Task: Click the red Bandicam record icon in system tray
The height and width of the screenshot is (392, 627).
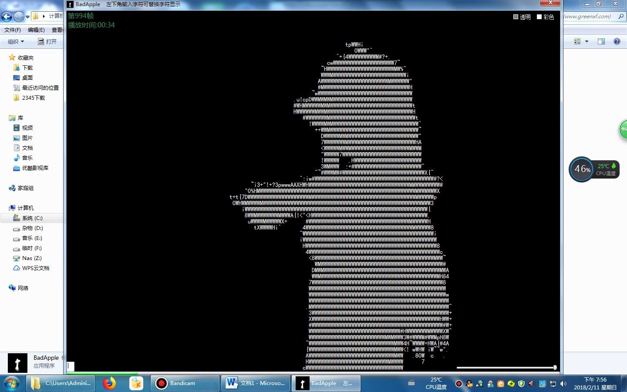Action: [459, 384]
